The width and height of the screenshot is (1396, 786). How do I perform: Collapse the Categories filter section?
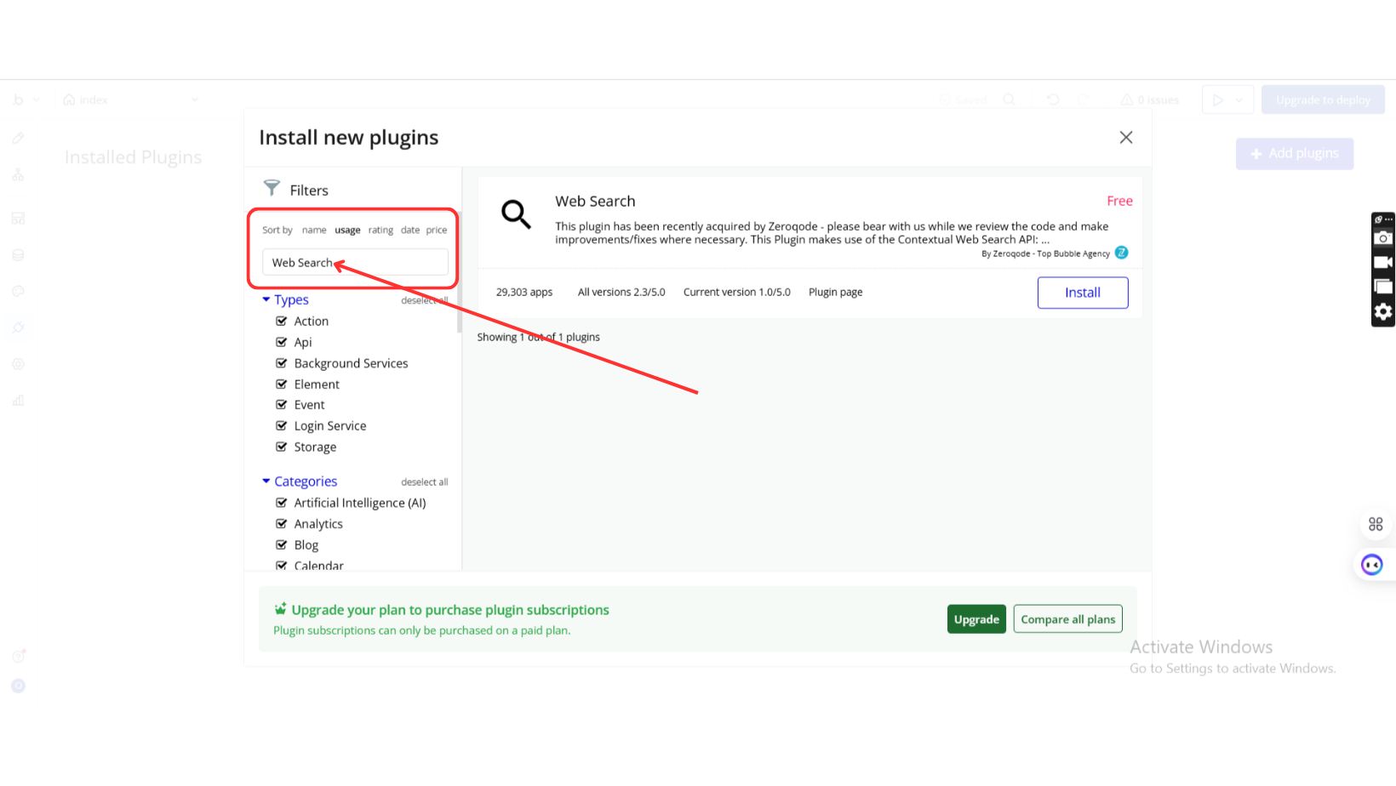266,481
